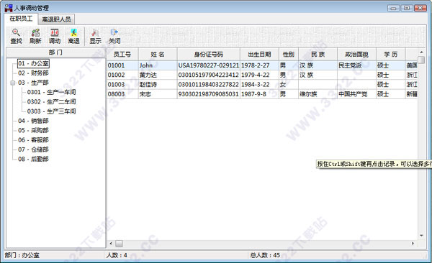Viewport: 432px width, 263px height.
Task: Sort by 性别 column header
Action: 289,54
